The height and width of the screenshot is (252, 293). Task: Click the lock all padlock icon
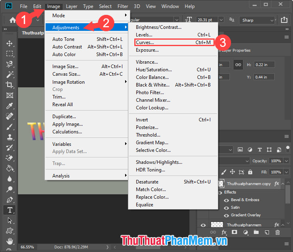(x=250, y=172)
